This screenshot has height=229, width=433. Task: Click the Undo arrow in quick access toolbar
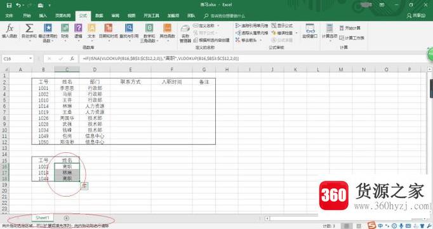[18, 5]
